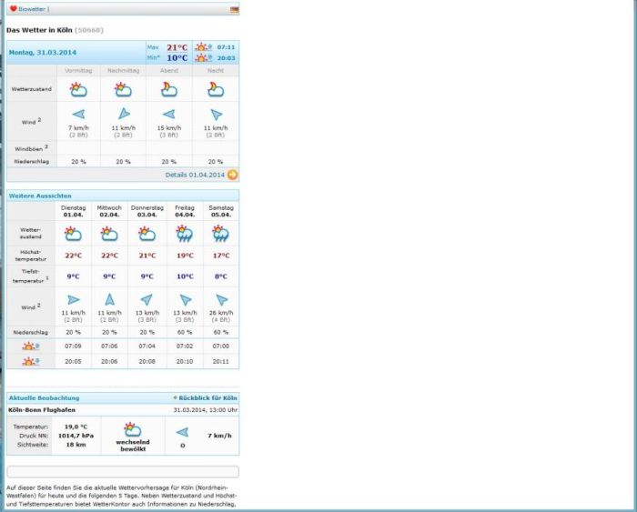Click Samstag sunset time 20:11
The height and width of the screenshot is (512, 637).
click(221, 361)
